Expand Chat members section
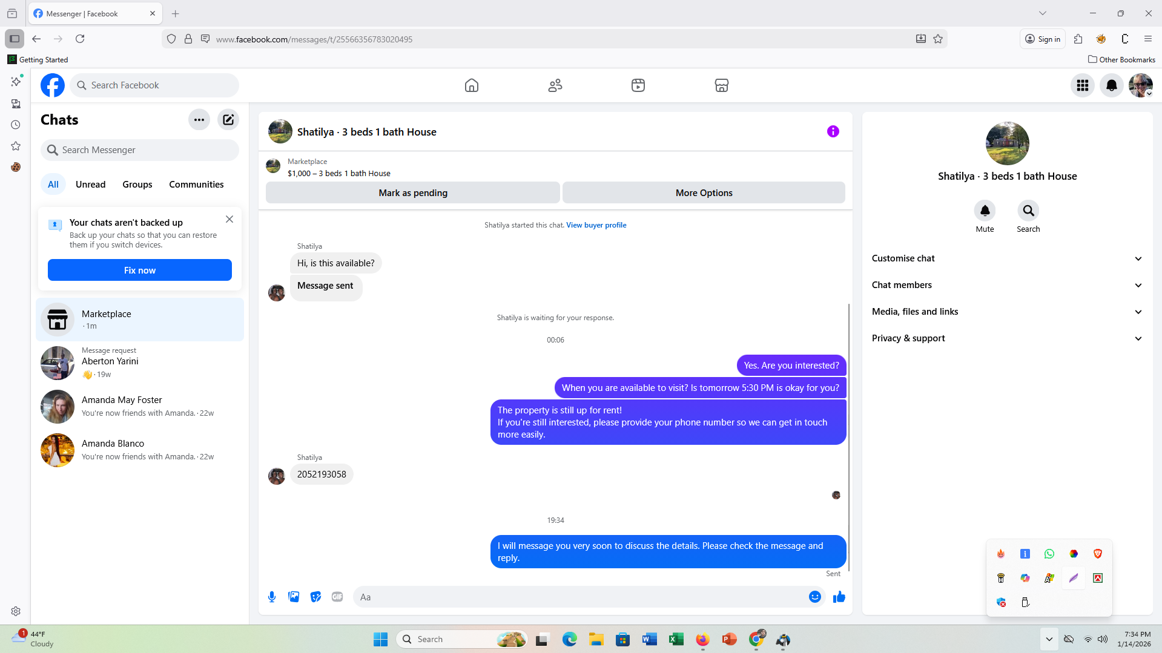 pyautogui.click(x=1008, y=285)
